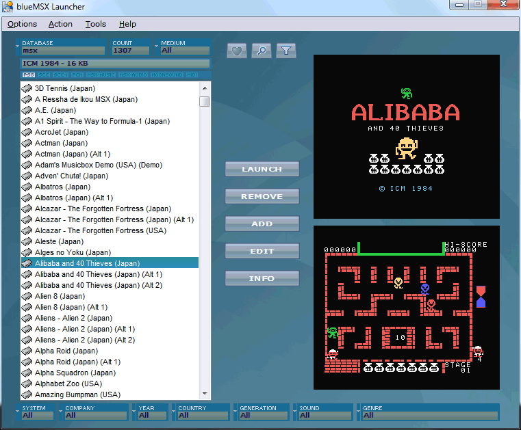Screen dimensions: 521x430
Task: Click the ROM chip icon beside AcroJet (Japan)
Action: click(x=27, y=132)
